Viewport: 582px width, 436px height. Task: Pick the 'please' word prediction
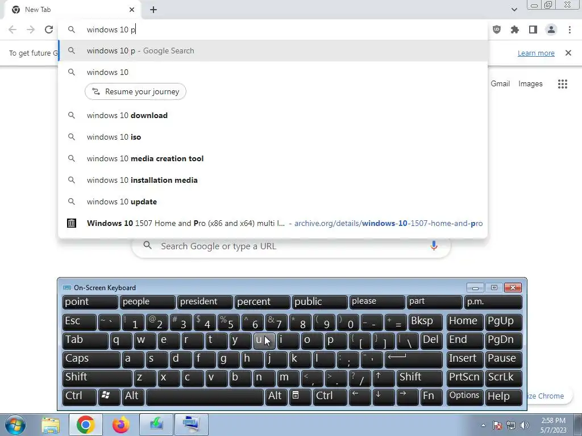tap(377, 302)
